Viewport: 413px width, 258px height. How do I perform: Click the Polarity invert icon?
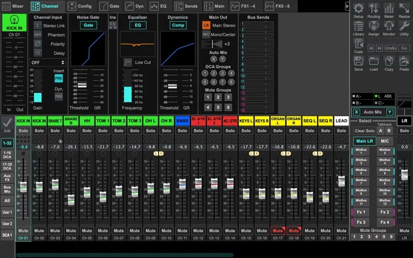coord(38,44)
